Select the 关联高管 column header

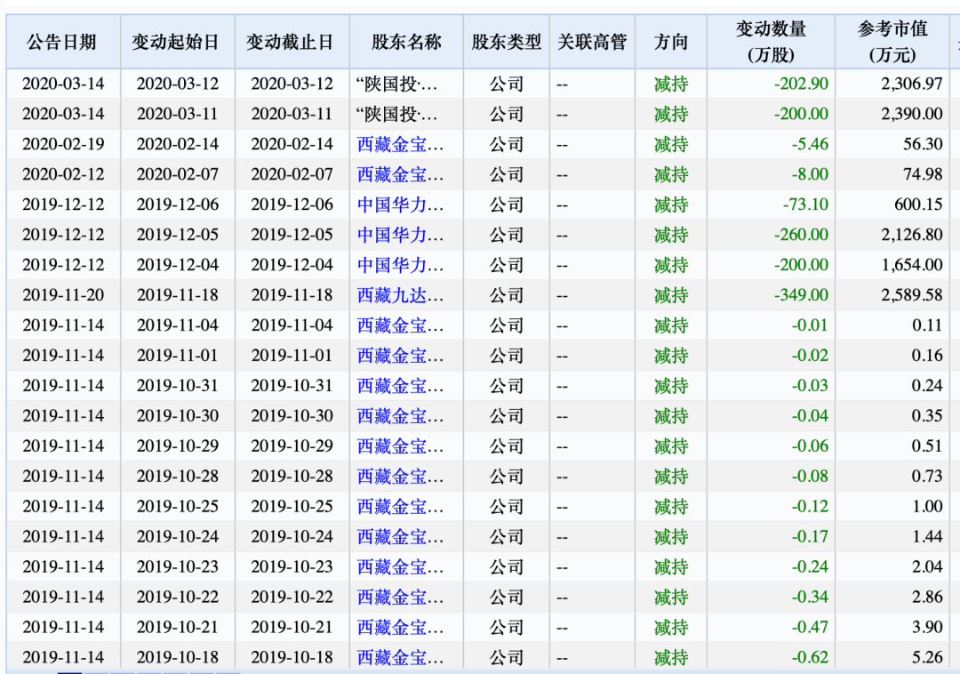[x=592, y=42]
